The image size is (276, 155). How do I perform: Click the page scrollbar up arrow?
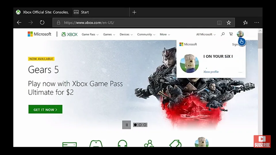pos(260,31)
